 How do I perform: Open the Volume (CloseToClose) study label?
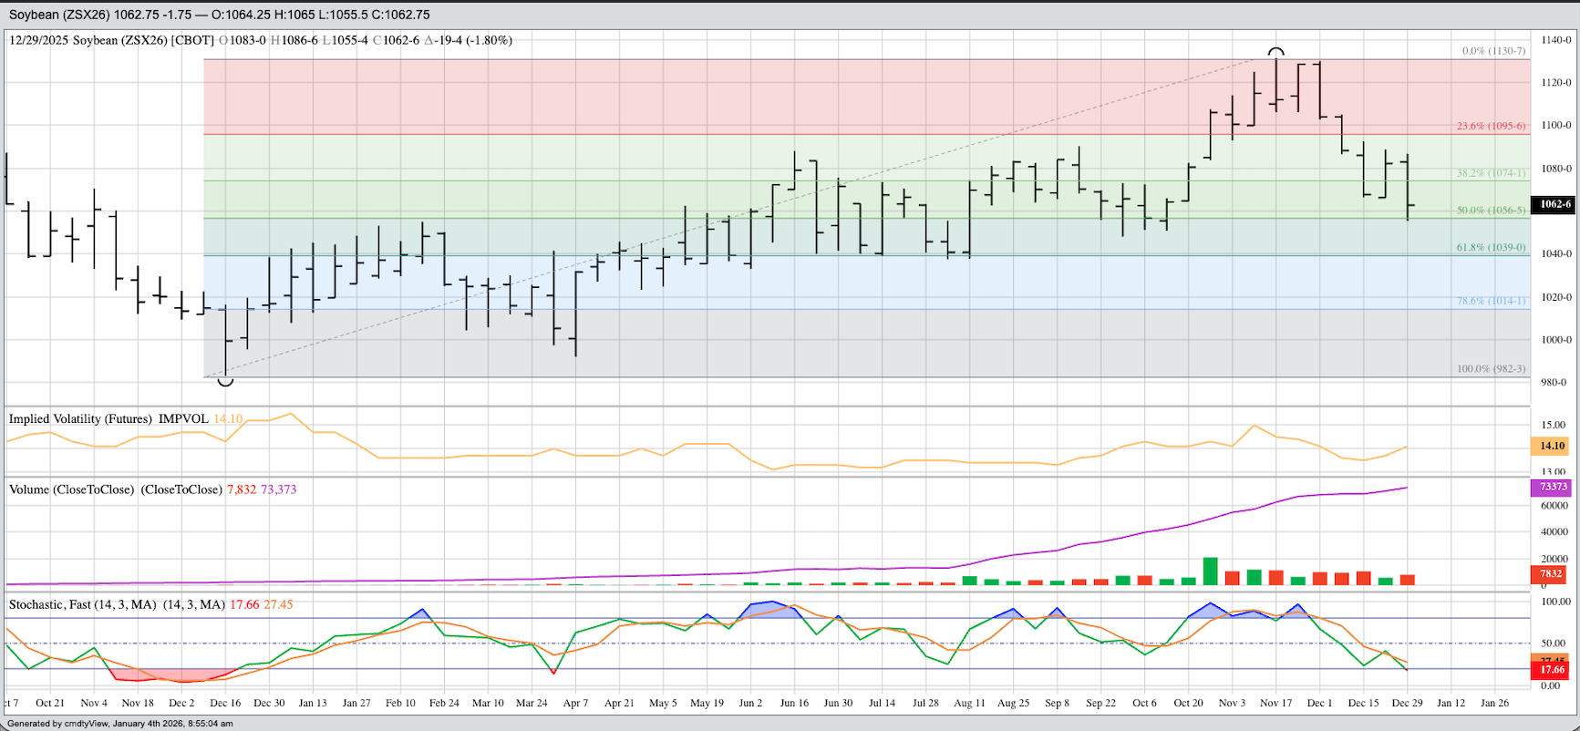(x=71, y=489)
